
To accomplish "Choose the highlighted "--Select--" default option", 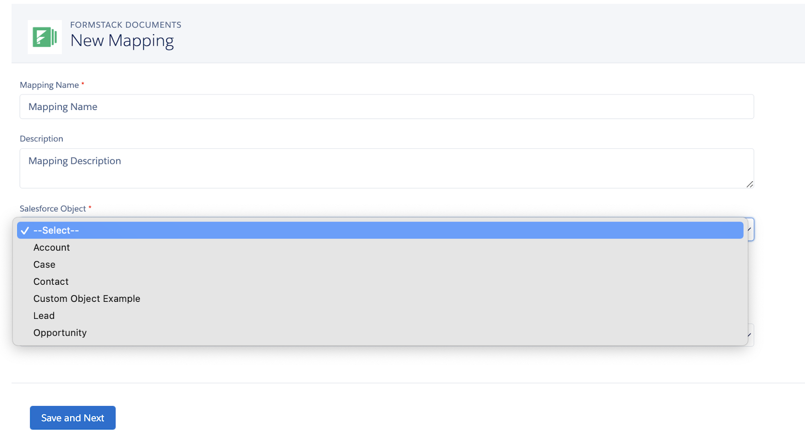I will click(55, 230).
